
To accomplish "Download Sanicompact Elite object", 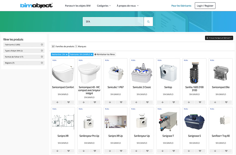I will coord(215,102).
